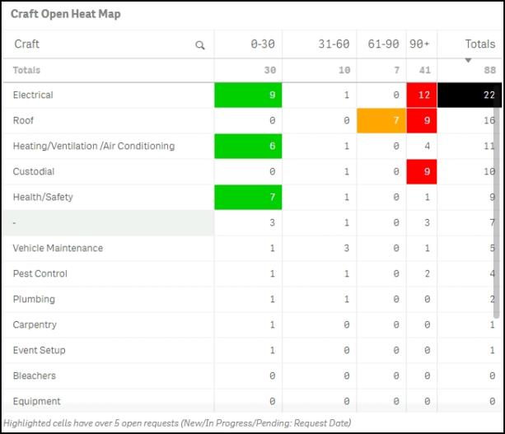This screenshot has width=505, height=434.
Task: Select the 61-90 column header
Action: pyautogui.click(x=383, y=44)
